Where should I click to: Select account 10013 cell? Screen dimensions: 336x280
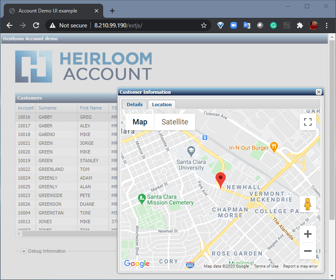26,222
